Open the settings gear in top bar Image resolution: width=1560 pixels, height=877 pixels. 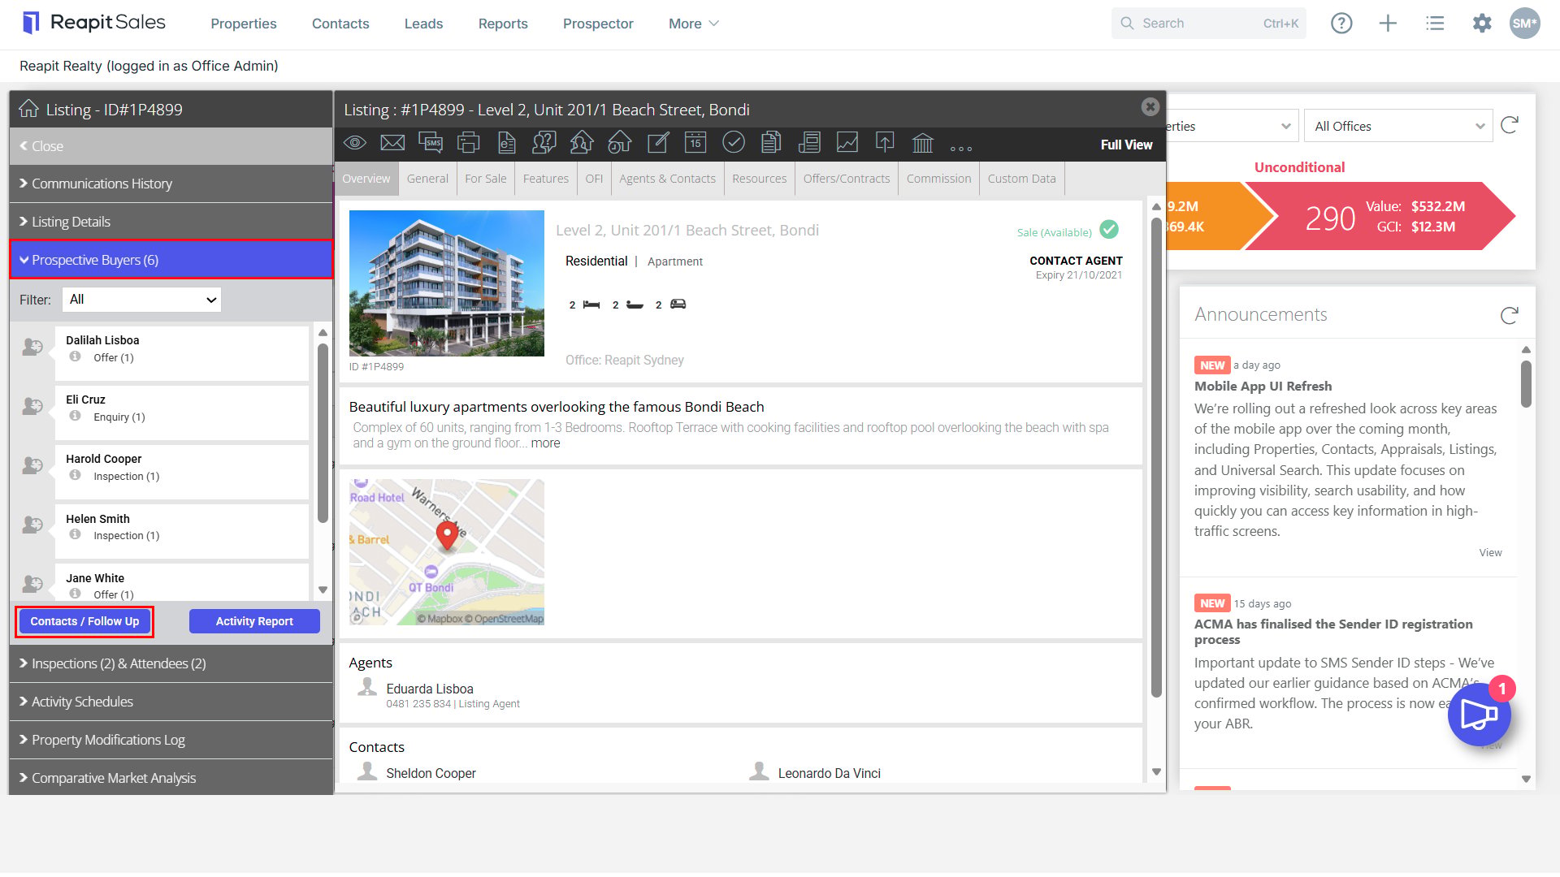[x=1482, y=24]
